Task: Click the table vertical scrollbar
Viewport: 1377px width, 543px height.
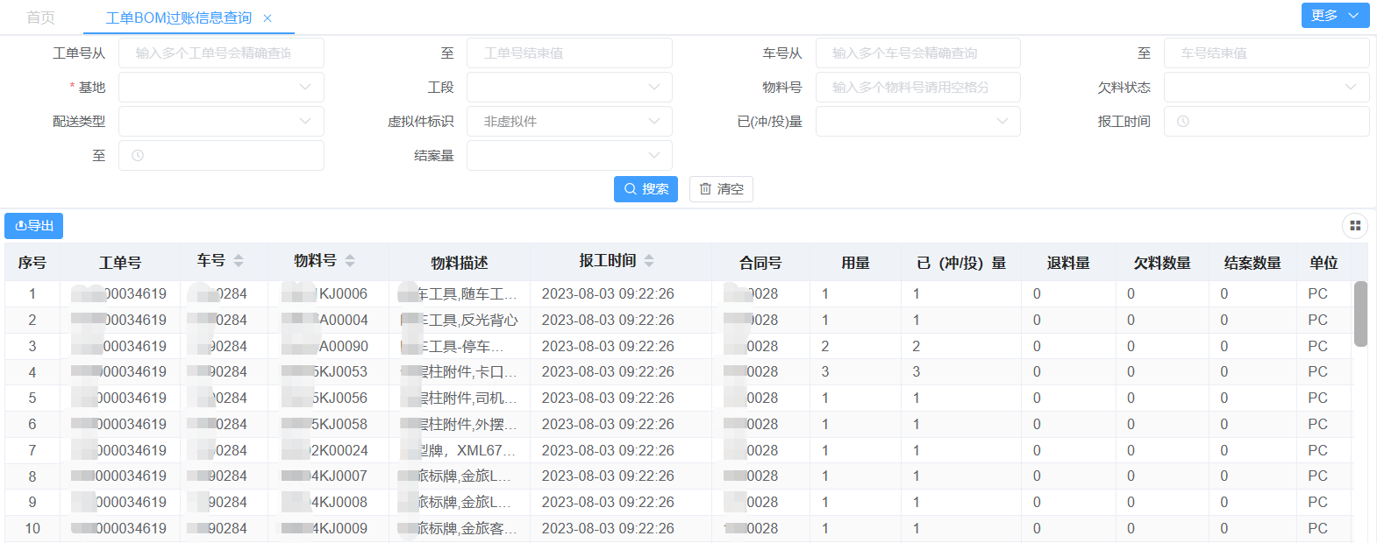Action: [1360, 314]
